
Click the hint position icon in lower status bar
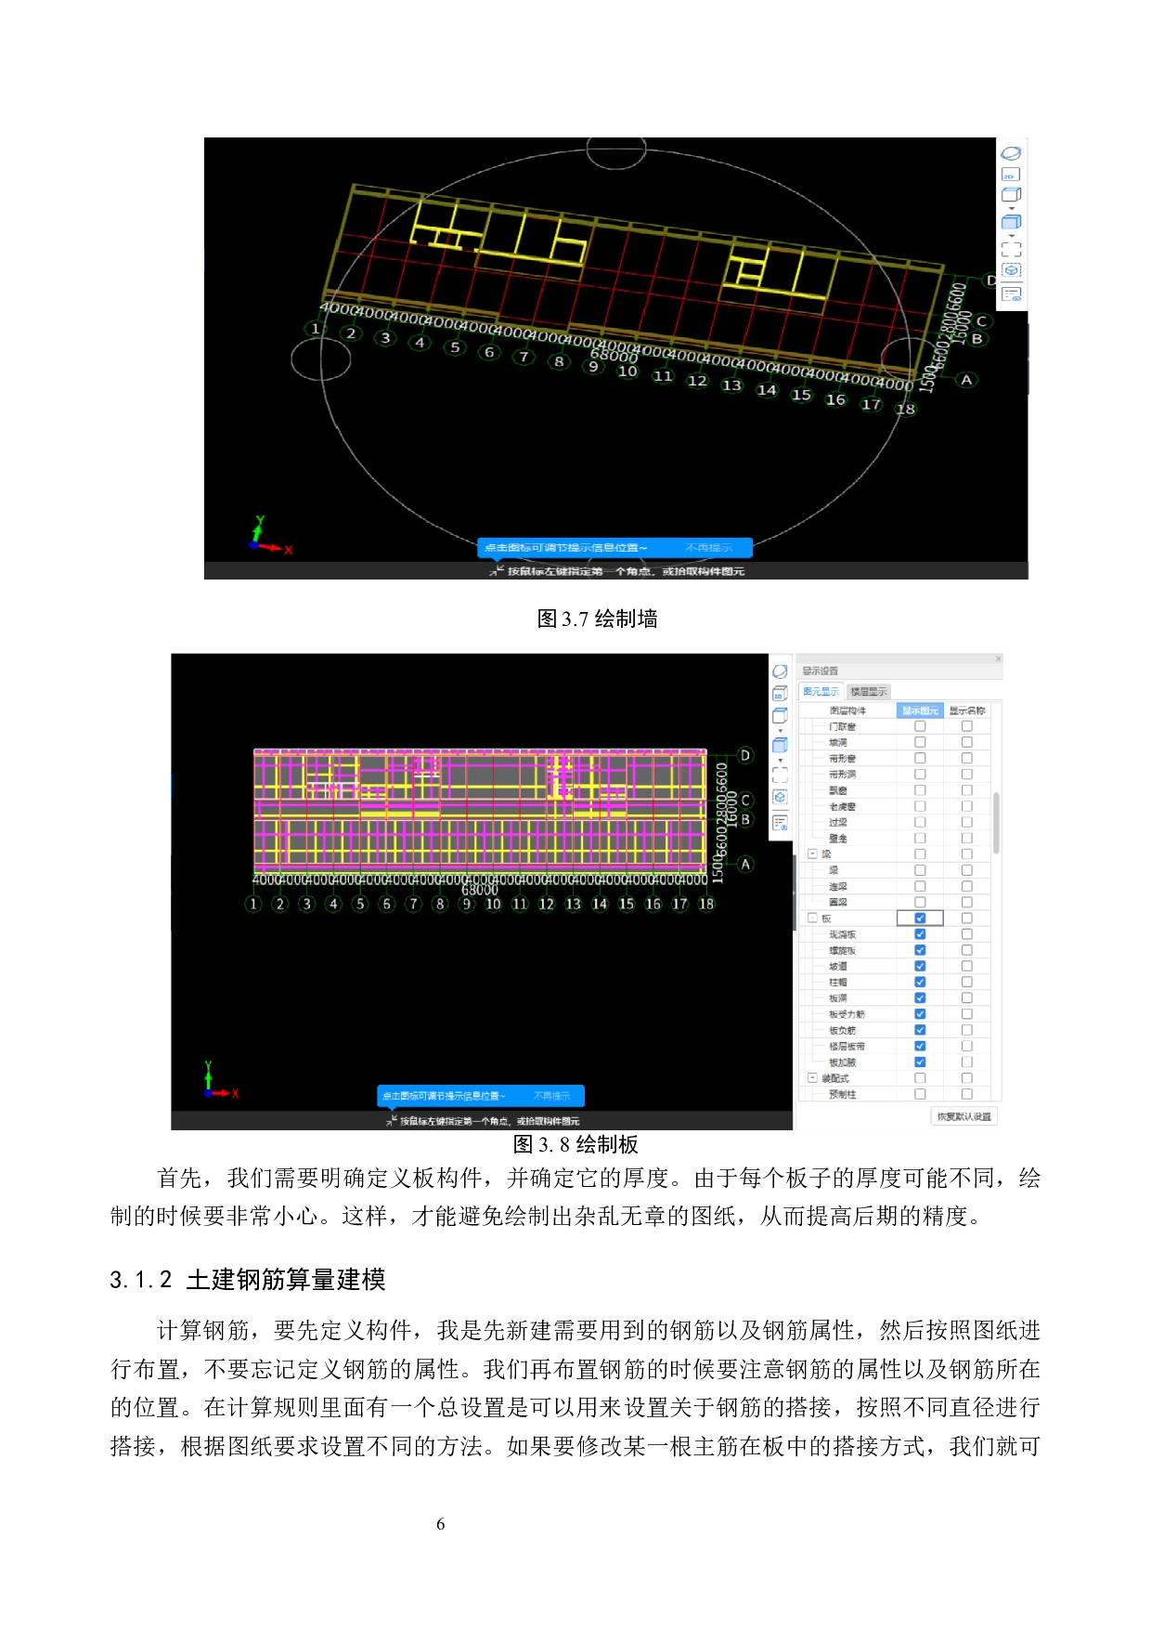(392, 1121)
